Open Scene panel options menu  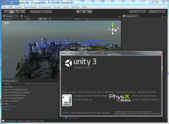[x=119, y=17]
